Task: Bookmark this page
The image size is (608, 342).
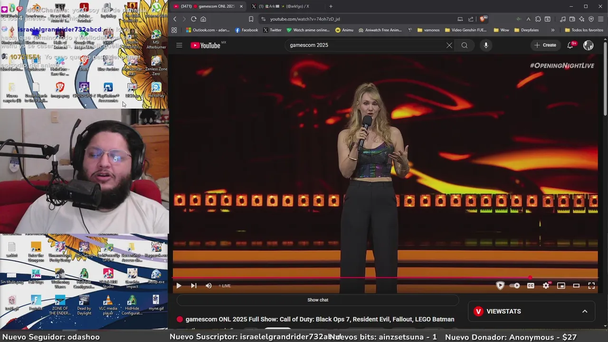Action: [251, 19]
